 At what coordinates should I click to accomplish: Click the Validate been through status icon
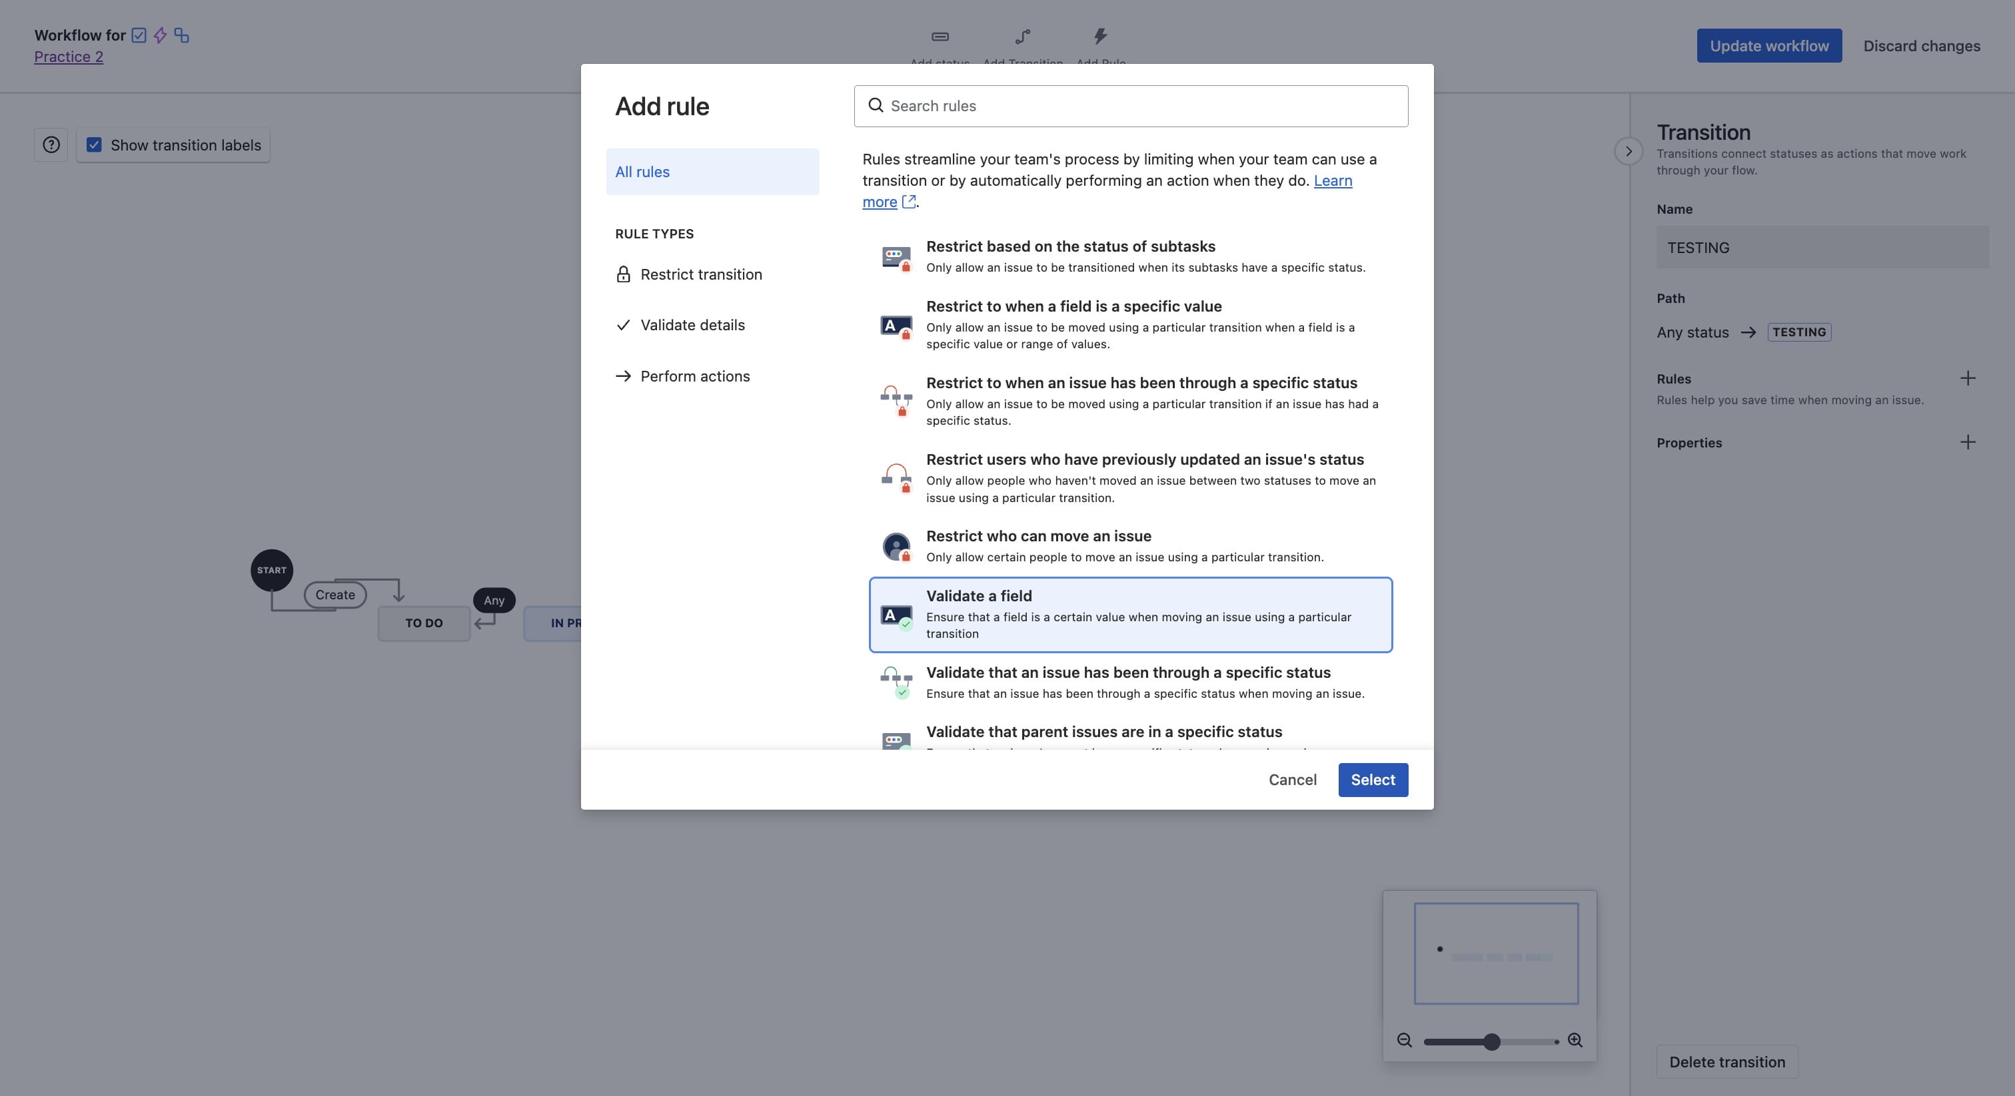coord(896,682)
